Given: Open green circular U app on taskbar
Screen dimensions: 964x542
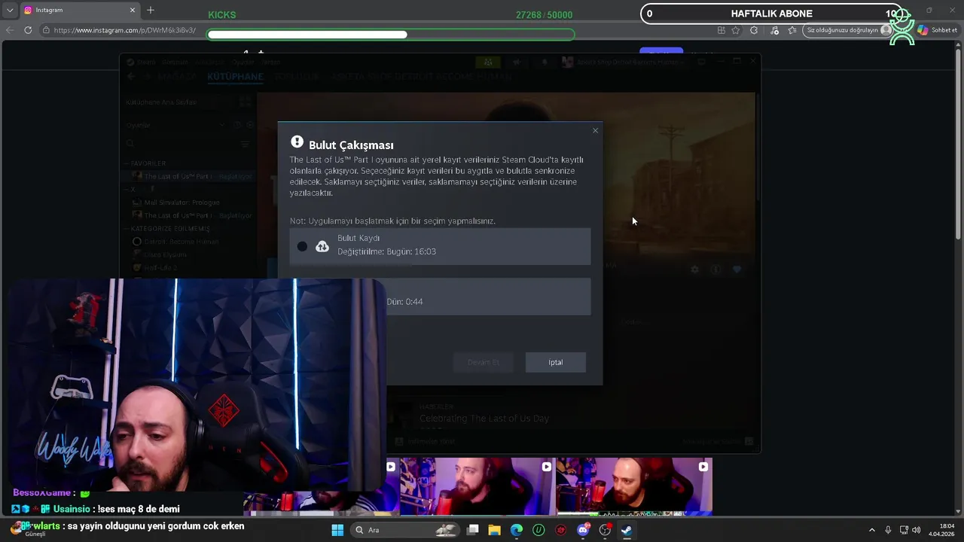Looking at the screenshot, I should coord(538,530).
